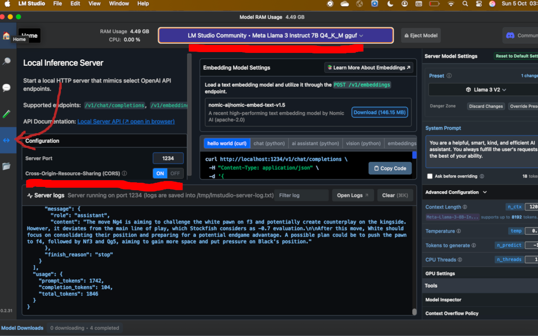Click Learn More About Embeddings

click(369, 68)
